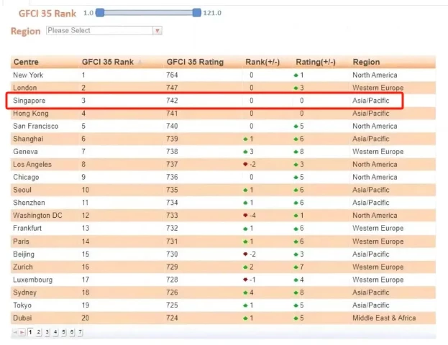448x345 pixels.
Task: Select the Los Angeles entry
Action: 32,165
